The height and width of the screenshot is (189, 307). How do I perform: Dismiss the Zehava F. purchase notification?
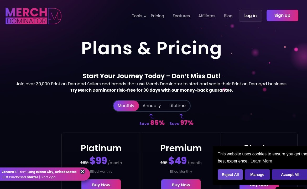[82, 172]
